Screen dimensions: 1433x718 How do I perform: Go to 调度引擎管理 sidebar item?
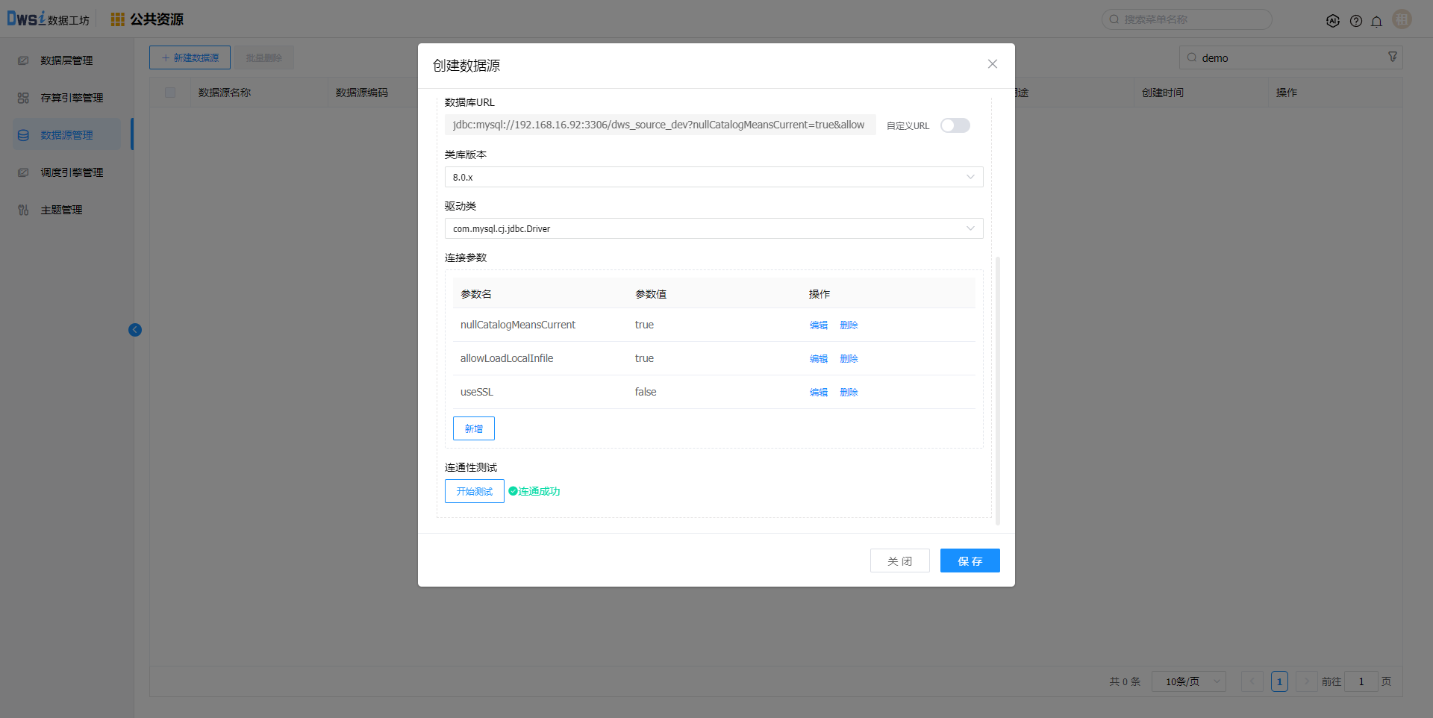[72, 172]
